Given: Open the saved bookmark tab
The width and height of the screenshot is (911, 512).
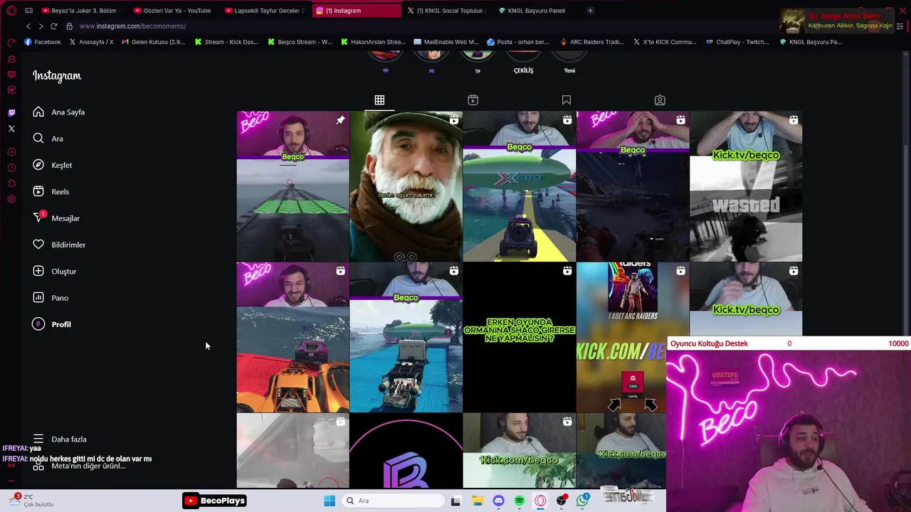Looking at the screenshot, I should tap(567, 100).
